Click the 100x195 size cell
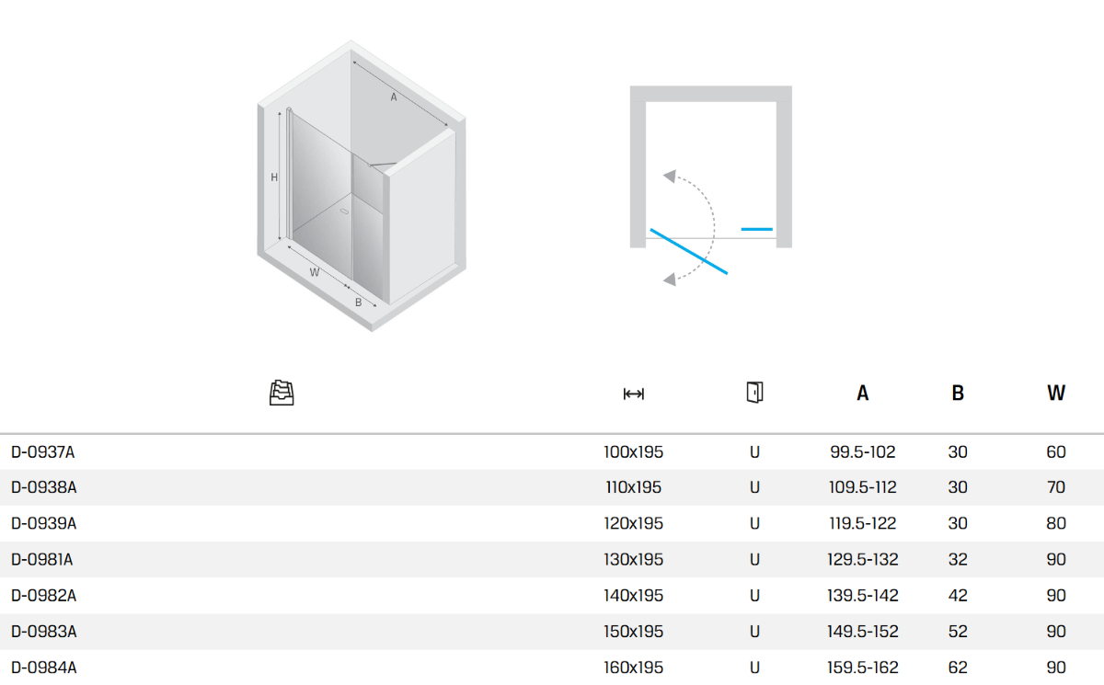Viewport: 1104px width, 685px height. pos(633,451)
